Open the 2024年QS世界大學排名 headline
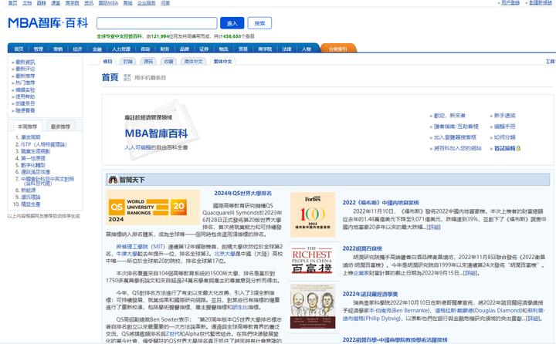The height and width of the screenshot is (344, 556). coord(243,193)
